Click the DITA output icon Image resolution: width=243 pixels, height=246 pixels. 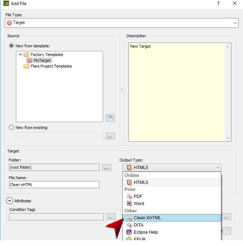tap(129, 225)
